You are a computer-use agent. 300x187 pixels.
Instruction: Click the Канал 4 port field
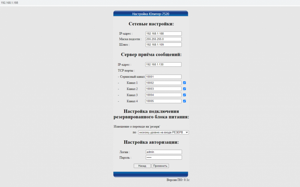point(163,101)
